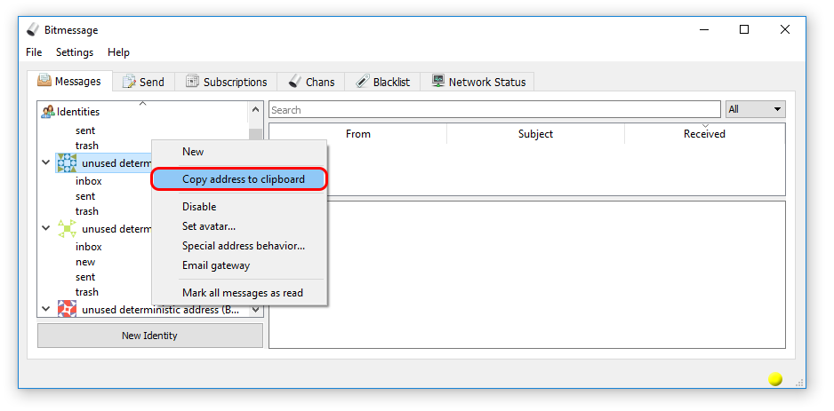Viewport: 834px width, 411px height.
Task: Switch to the Blacklist tab
Action: [382, 82]
